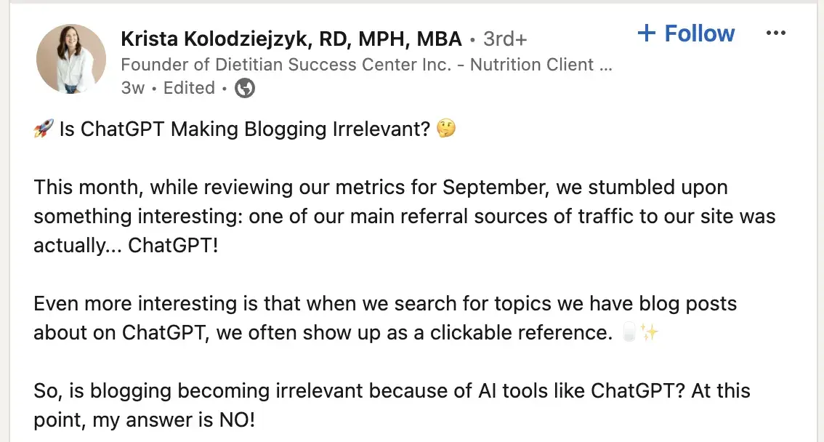Screen dimensions: 824x442
Task: Open the post's three-dot more options menu
Action: (x=776, y=33)
